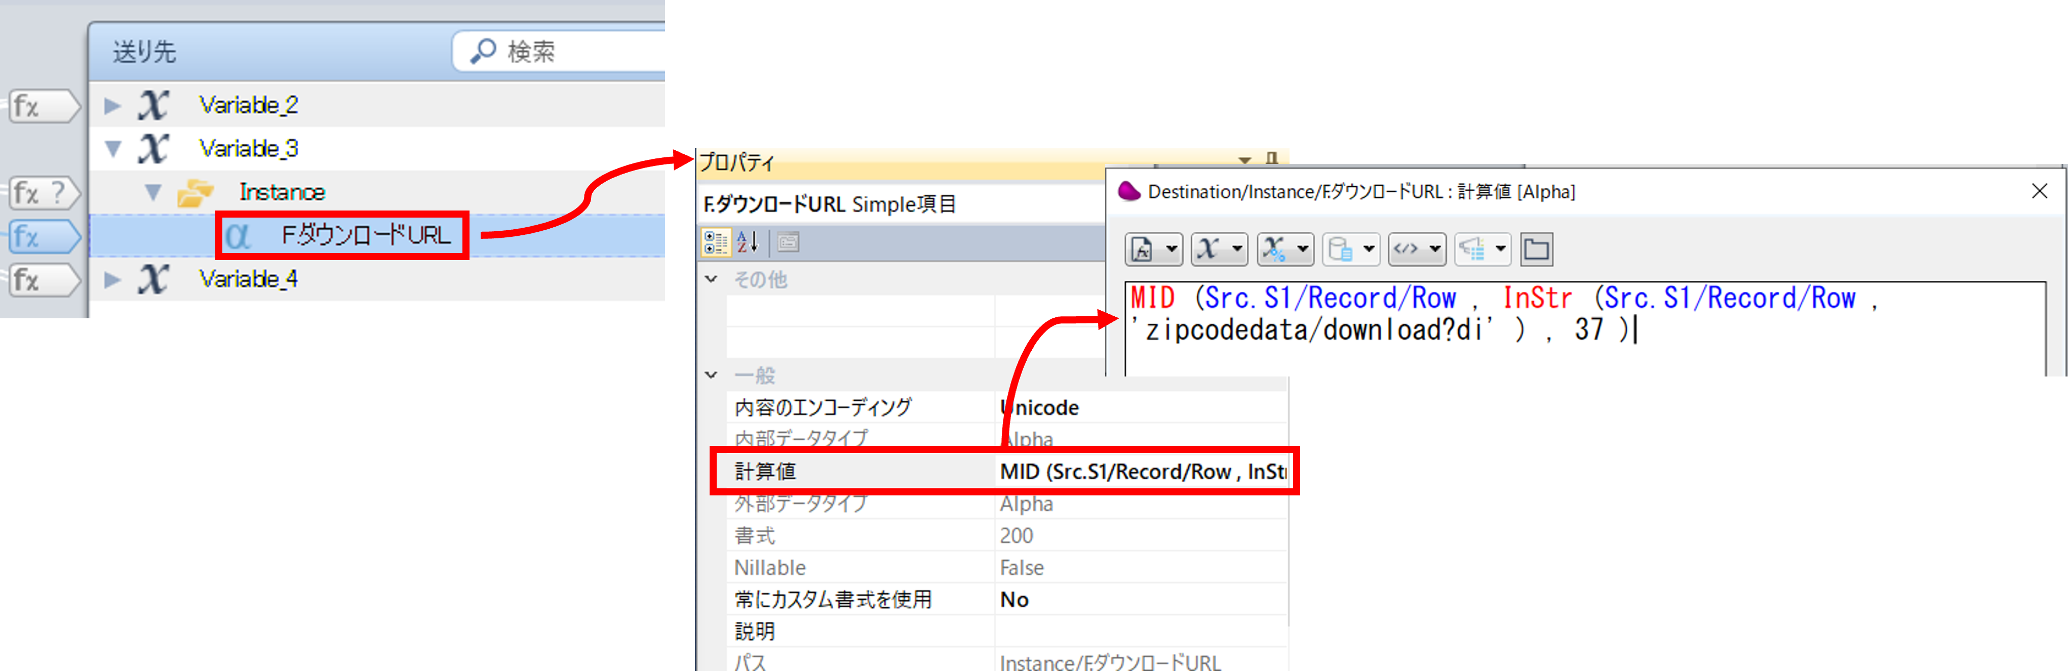Collapse the Variable_3 tree node
Viewport: 2068px width, 671px height.
[113, 149]
